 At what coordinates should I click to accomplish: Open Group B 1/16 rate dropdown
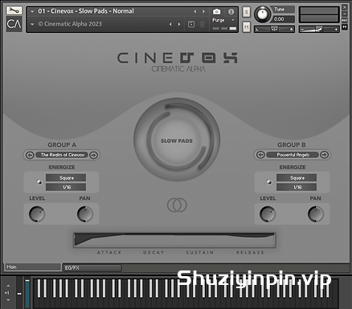click(297, 187)
